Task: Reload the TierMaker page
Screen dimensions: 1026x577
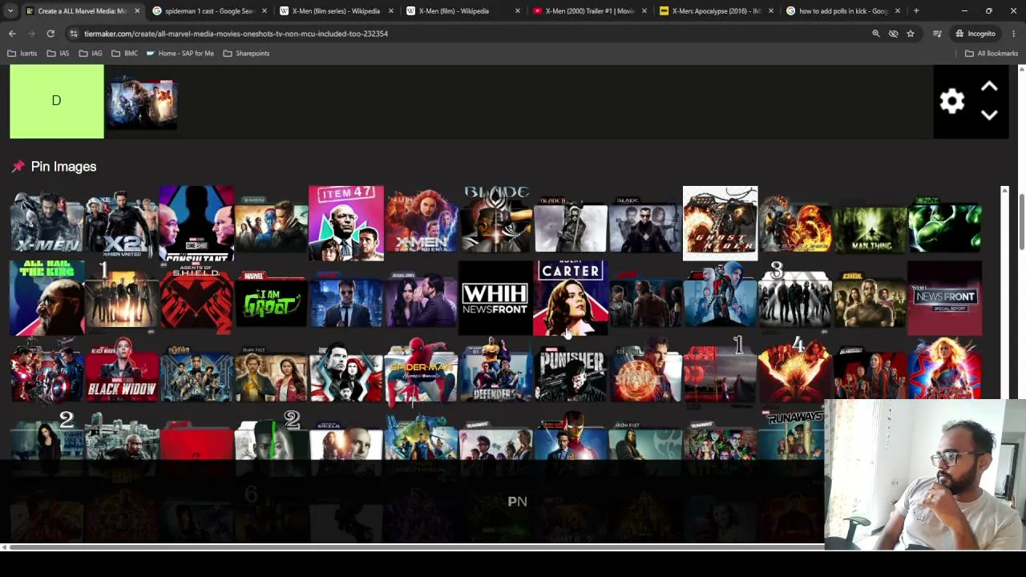Action: click(50, 34)
